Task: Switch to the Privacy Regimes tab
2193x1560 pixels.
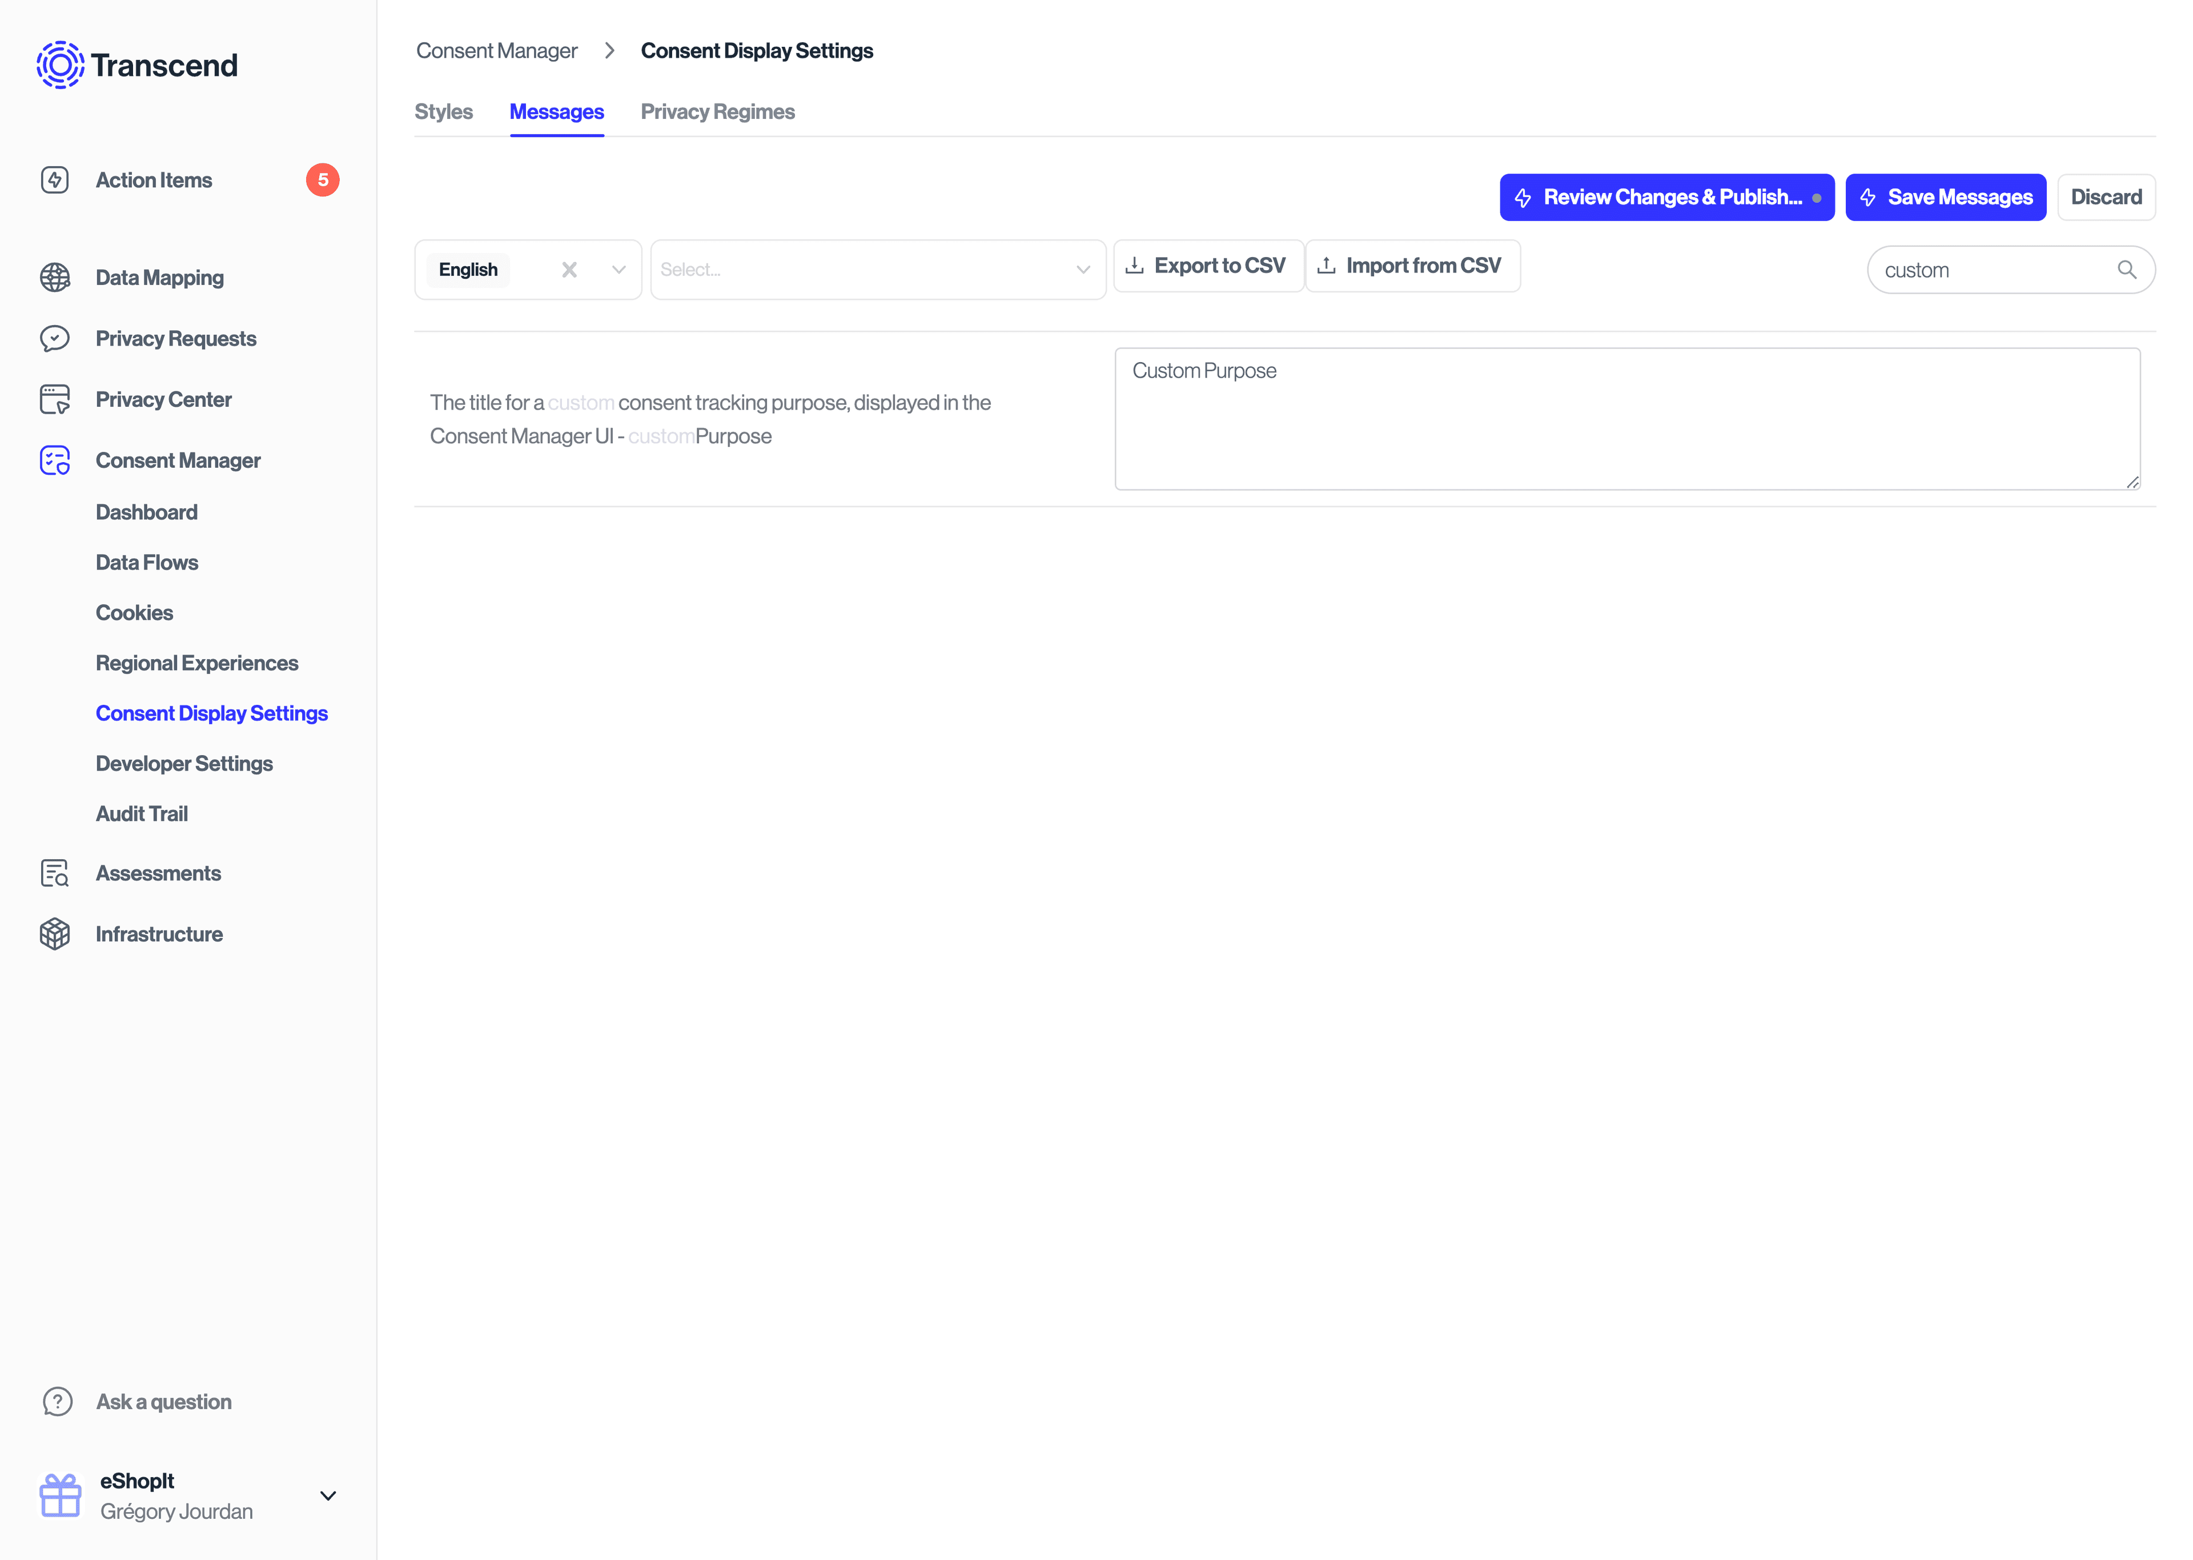Action: [x=717, y=111]
